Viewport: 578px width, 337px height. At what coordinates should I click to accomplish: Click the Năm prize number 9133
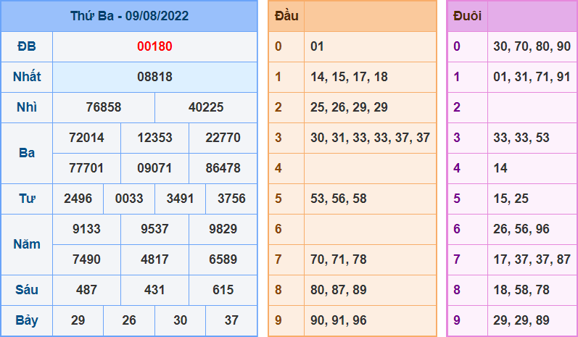coord(86,229)
